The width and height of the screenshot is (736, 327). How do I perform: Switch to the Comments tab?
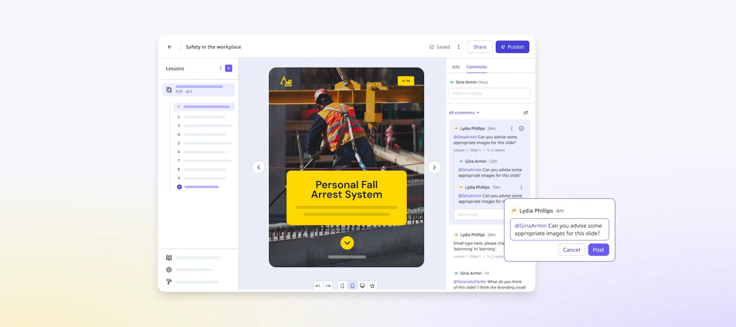[477, 67]
